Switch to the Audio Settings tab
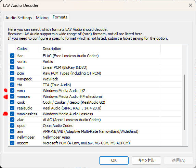The image size is (196, 168). pos(18,18)
